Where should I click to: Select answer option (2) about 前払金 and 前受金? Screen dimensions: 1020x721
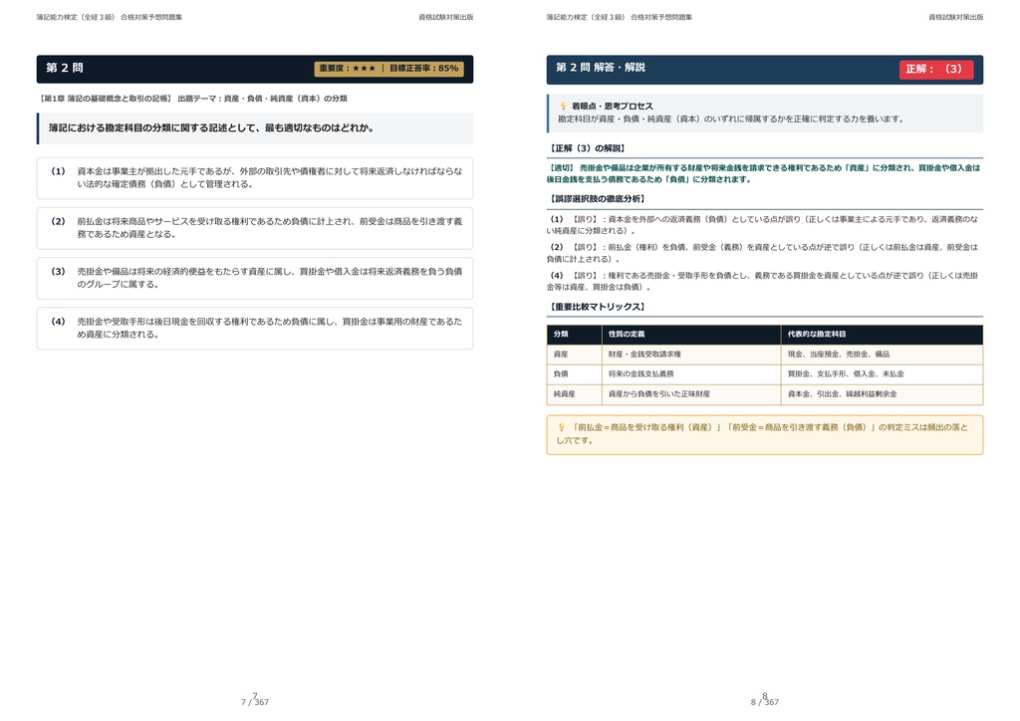tap(255, 228)
